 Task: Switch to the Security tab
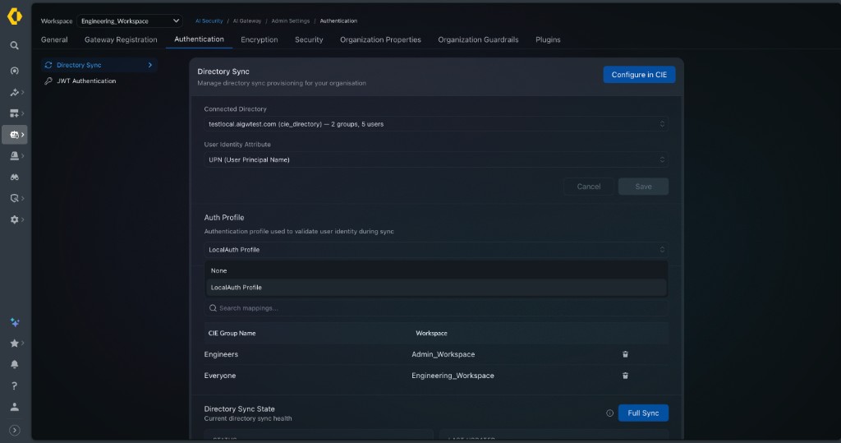[309, 39]
